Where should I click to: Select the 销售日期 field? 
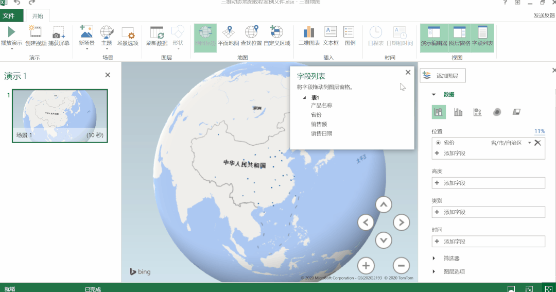(322, 134)
